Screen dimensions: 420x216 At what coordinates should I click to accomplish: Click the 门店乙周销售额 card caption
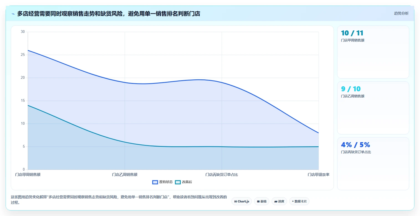[352, 96]
